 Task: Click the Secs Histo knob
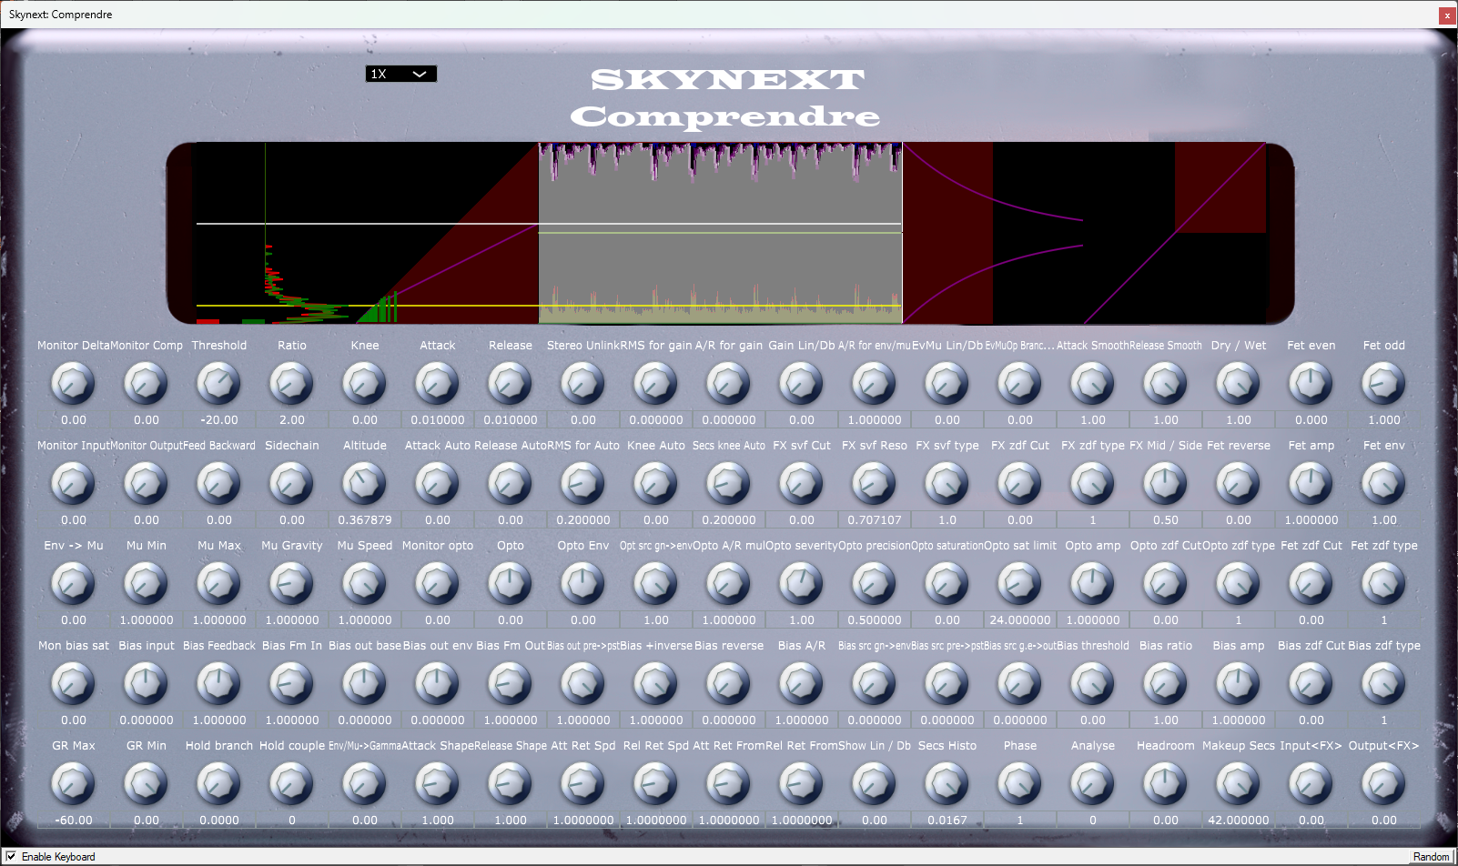(x=947, y=783)
